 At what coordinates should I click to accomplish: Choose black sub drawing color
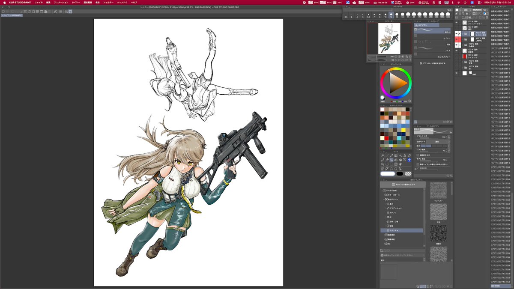click(400, 174)
